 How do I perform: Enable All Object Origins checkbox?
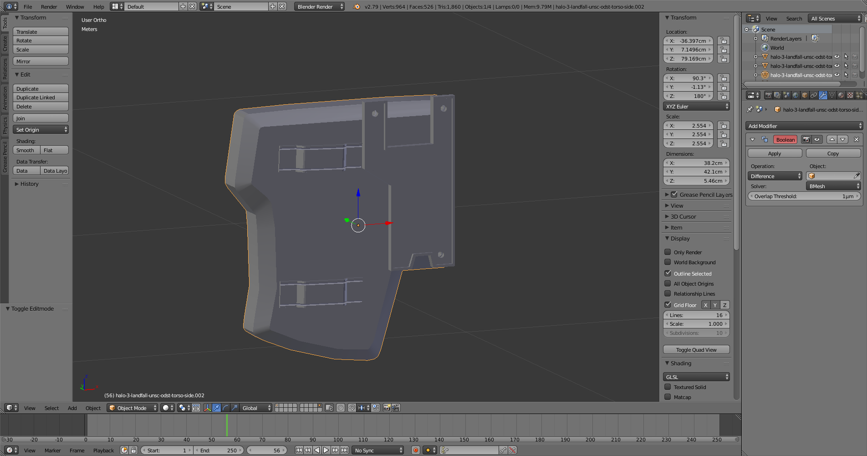click(x=668, y=283)
